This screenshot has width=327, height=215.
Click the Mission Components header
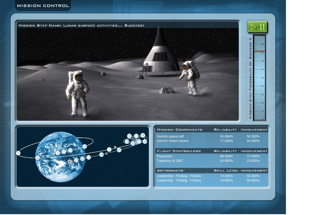coord(180,130)
